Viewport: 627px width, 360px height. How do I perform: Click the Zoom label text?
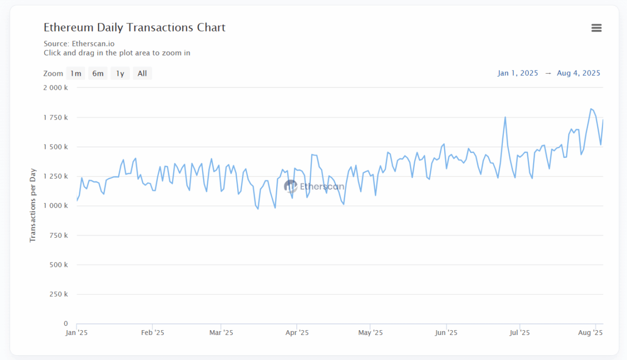click(53, 74)
